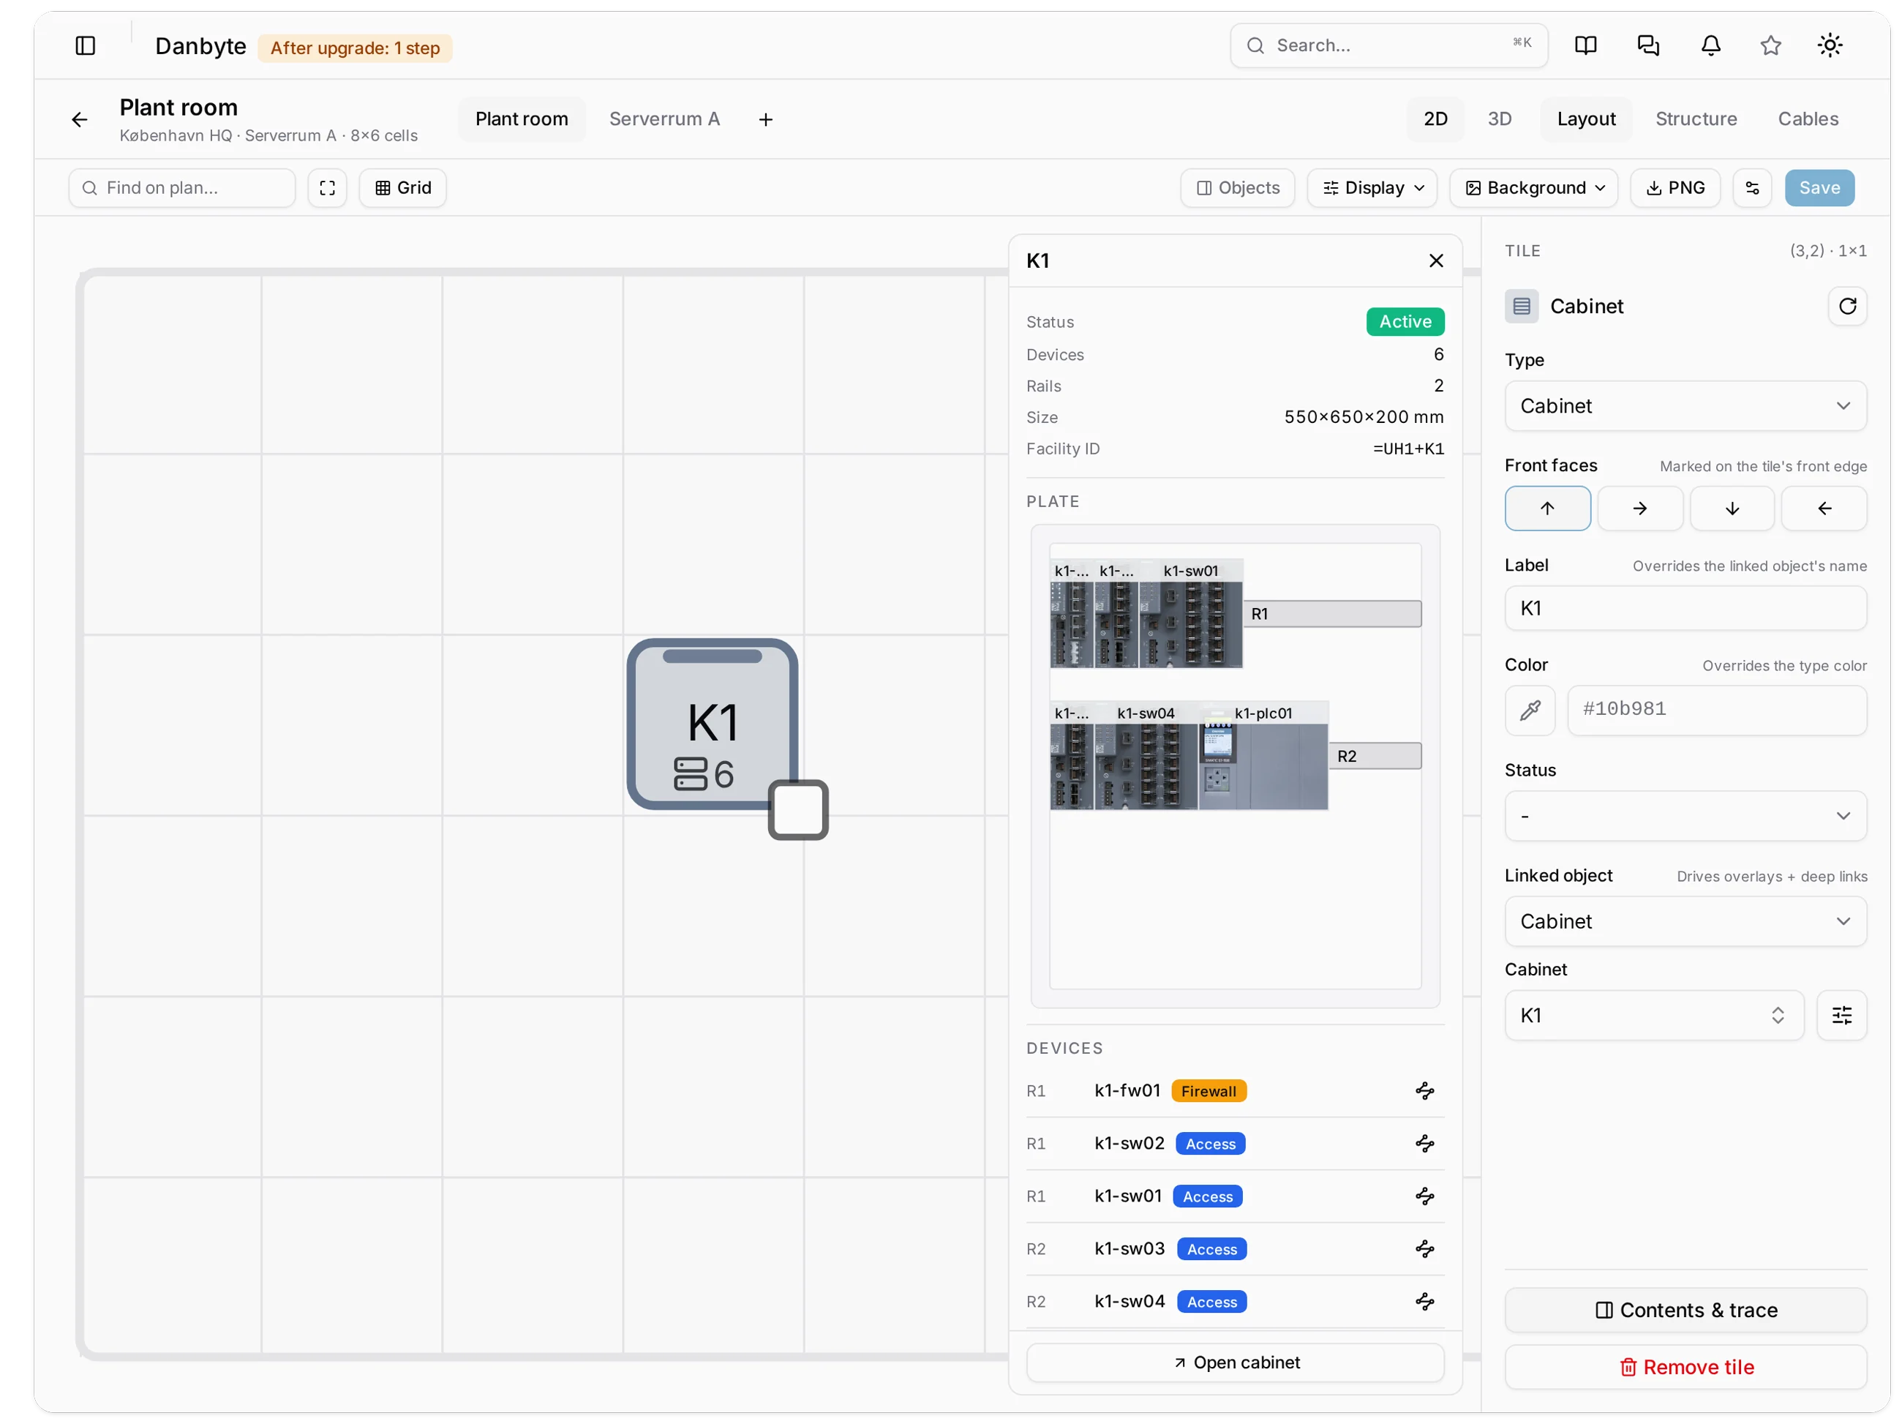Viewport: 1902px width, 1424px height.
Task: Switch to the Cables view tab
Action: click(1808, 119)
